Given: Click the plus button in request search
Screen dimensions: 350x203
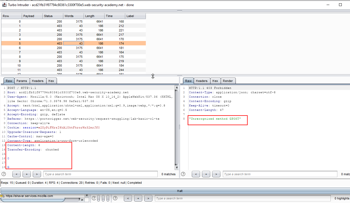Looking at the screenshot, I should pos(27,174).
